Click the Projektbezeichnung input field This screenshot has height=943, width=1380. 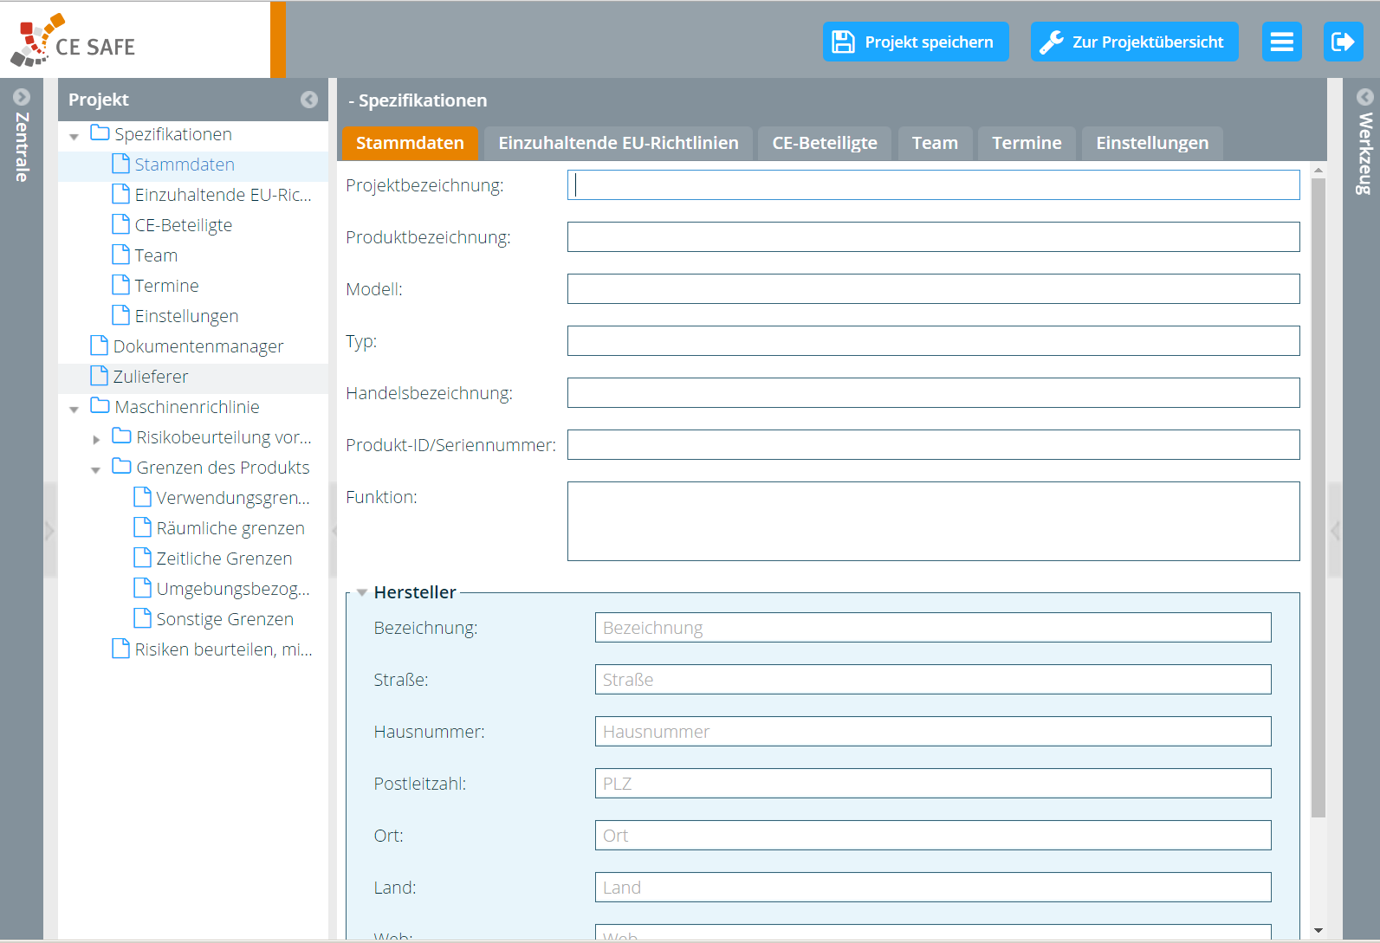click(x=933, y=184)
